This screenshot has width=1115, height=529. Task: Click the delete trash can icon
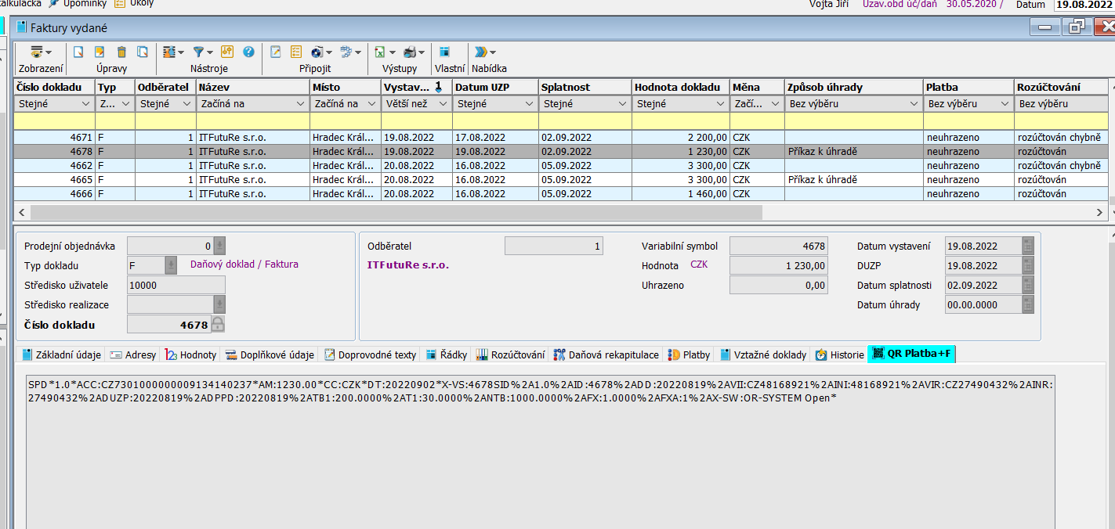pos(121,52)
